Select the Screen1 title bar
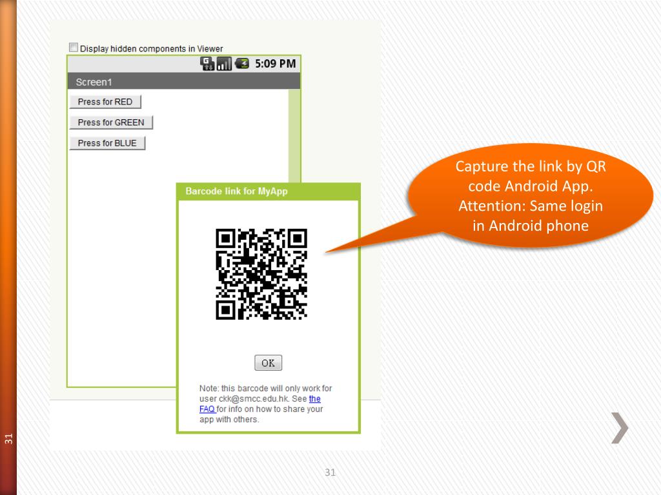Viewport: 661px width, 495px height. coord(184,81)
